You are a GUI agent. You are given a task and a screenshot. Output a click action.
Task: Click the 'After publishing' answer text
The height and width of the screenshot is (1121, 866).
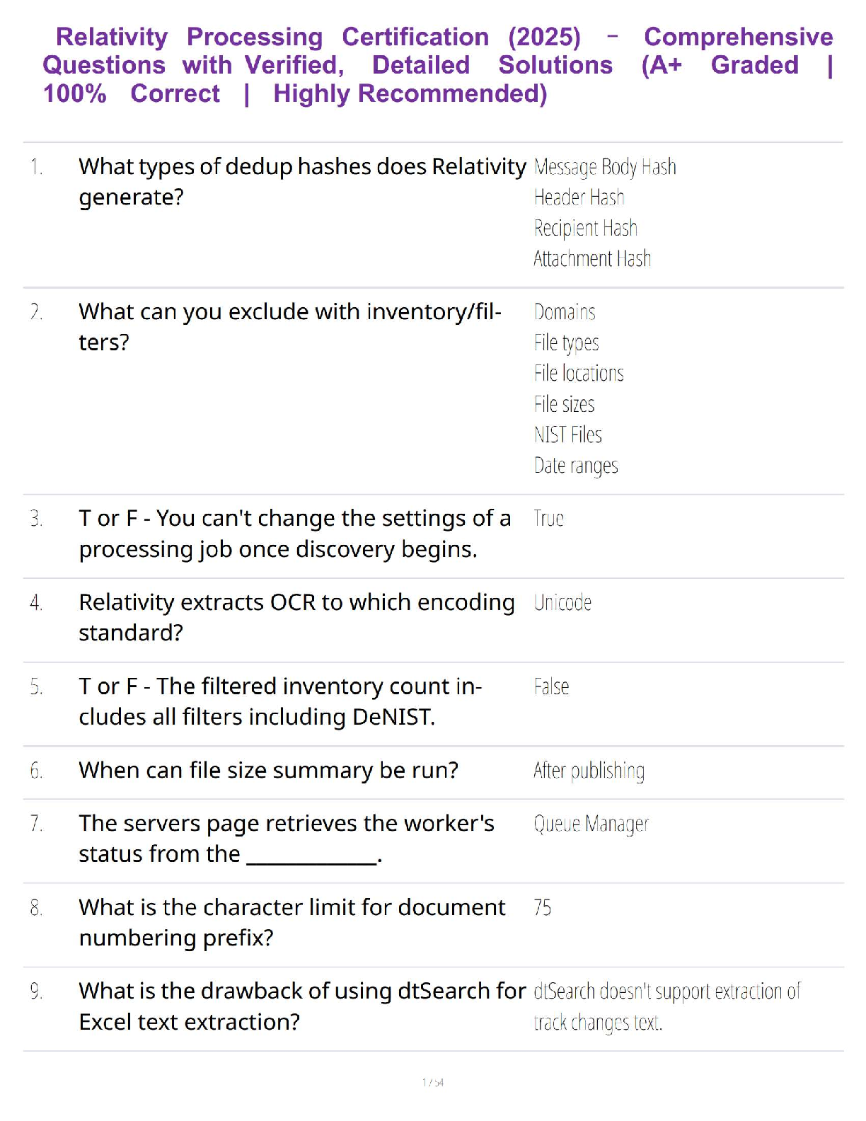(589, 771)
